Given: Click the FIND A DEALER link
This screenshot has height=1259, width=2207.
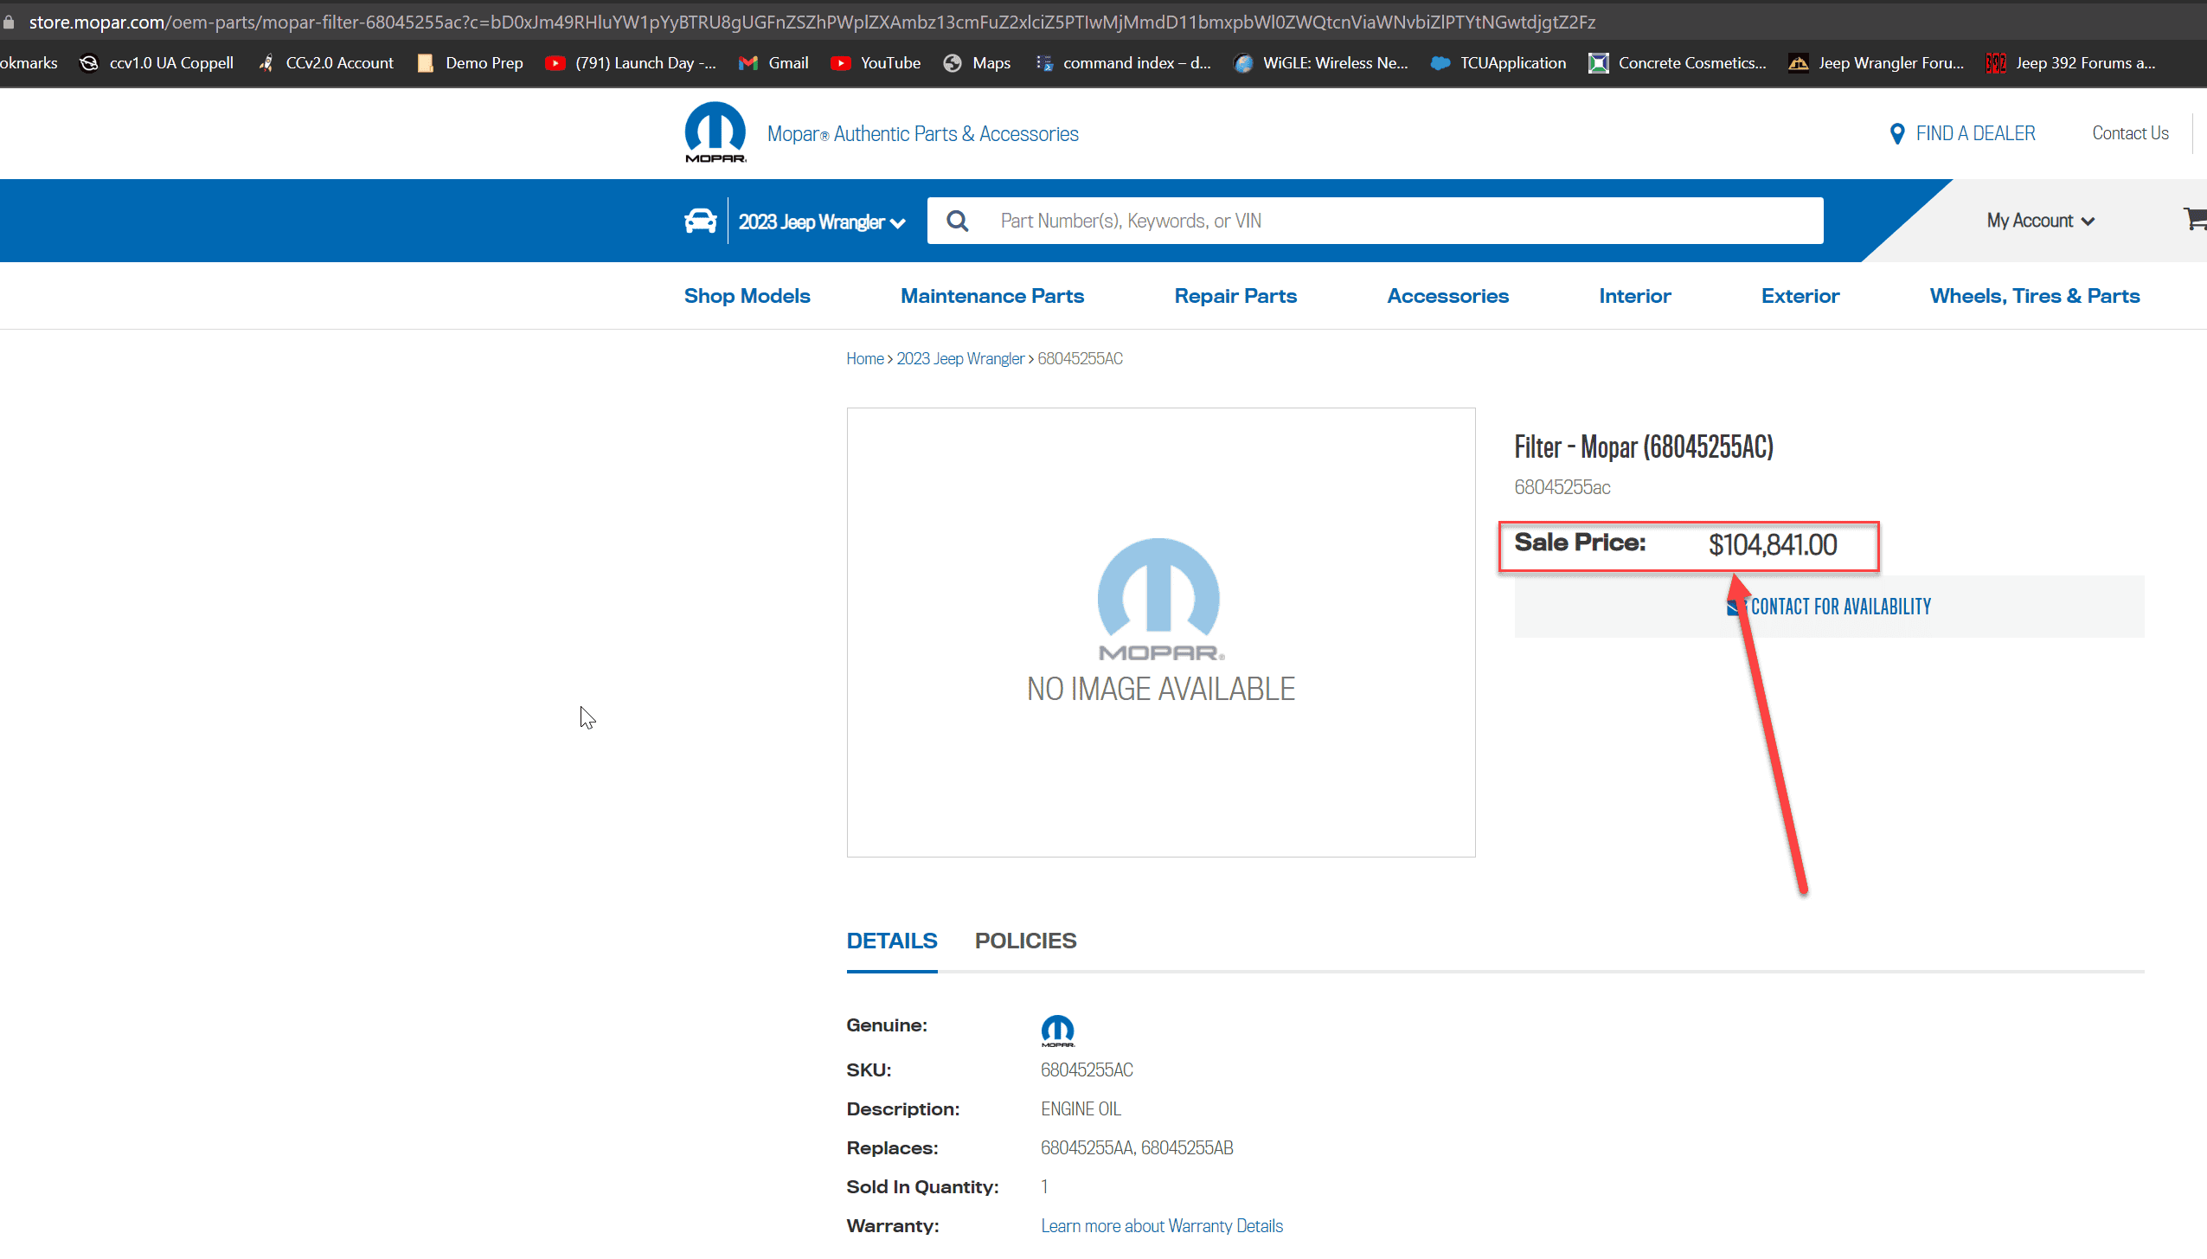Looking at the screenshot, I should point(1975,133).
